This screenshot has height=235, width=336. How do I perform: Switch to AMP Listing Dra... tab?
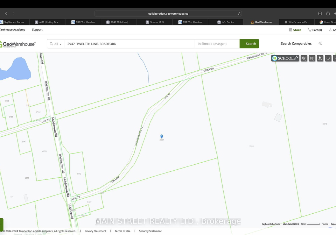(47, 22)
